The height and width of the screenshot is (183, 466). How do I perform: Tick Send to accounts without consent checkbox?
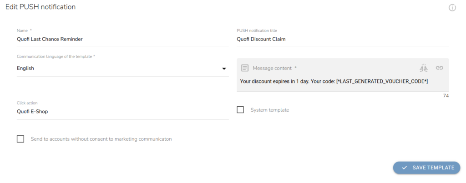tap(20, 139)
